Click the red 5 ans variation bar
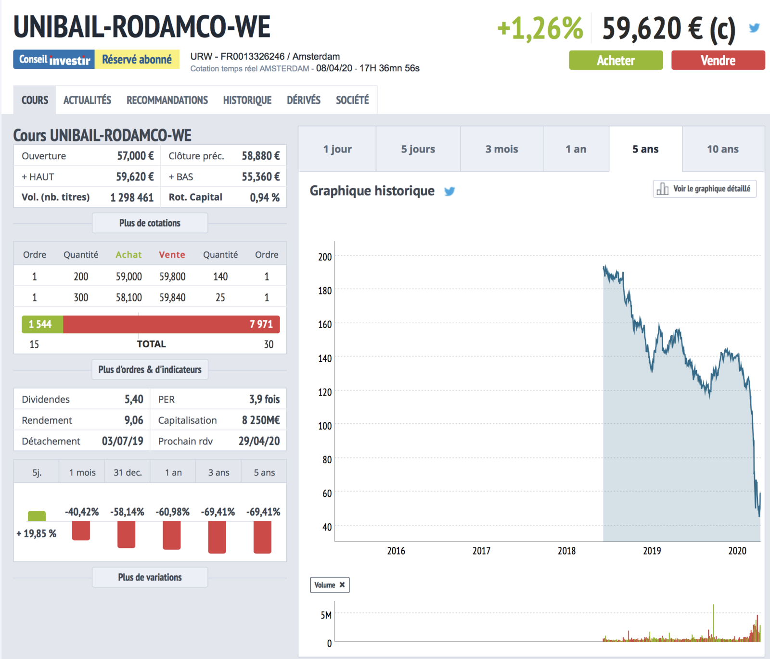770x659 pixels. coord(262,537)
